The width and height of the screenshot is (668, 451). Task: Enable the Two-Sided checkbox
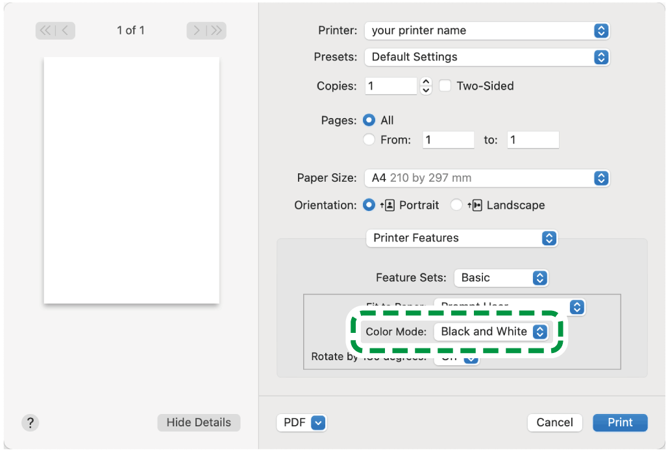[445, 86]
